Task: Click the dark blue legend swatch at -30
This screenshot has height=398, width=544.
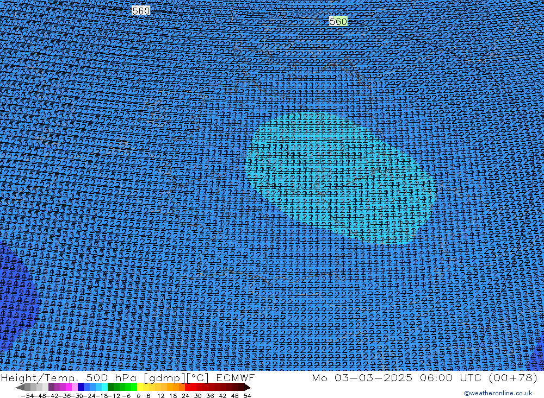Action: 81,387
